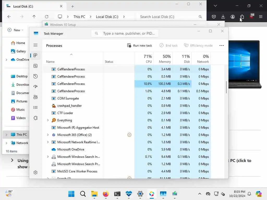Go back in File Explorer
This screenshot has height=200, width=267.
click(9, 17)
